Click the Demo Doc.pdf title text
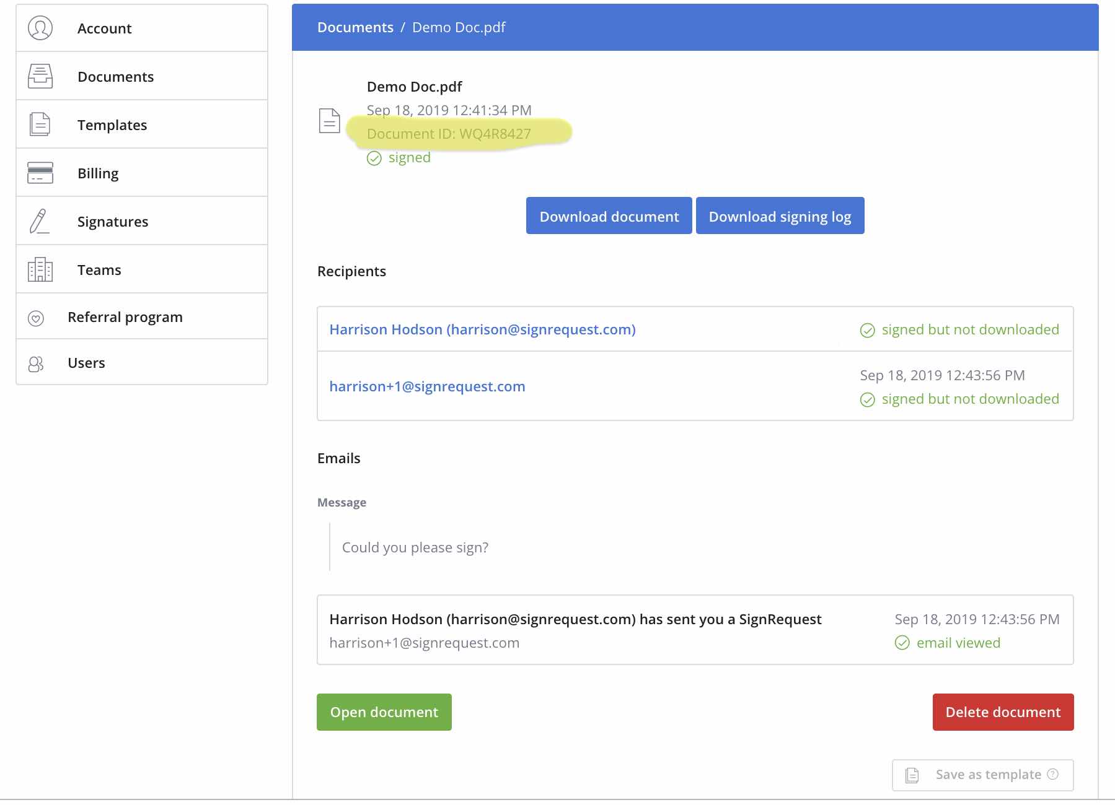This screenshot has width=1115, height=805. (x=415, y=87)
